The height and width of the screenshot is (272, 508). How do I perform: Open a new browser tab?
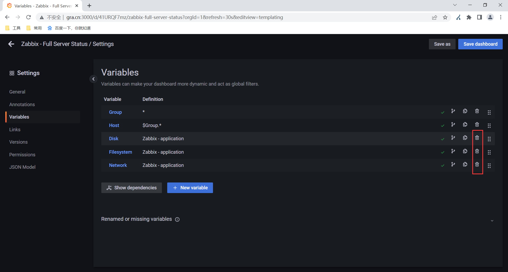coord(89,6)
